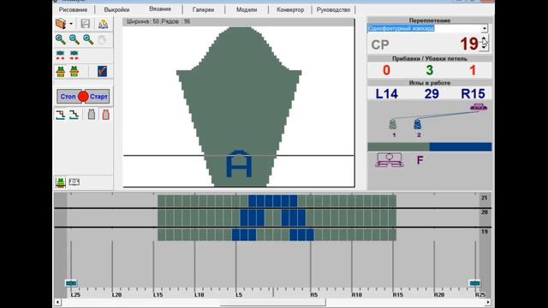Image resolution: width=548 pixels, height=308 pixels.
Task: Decrease the CP row counter
Action: (484, 48)
